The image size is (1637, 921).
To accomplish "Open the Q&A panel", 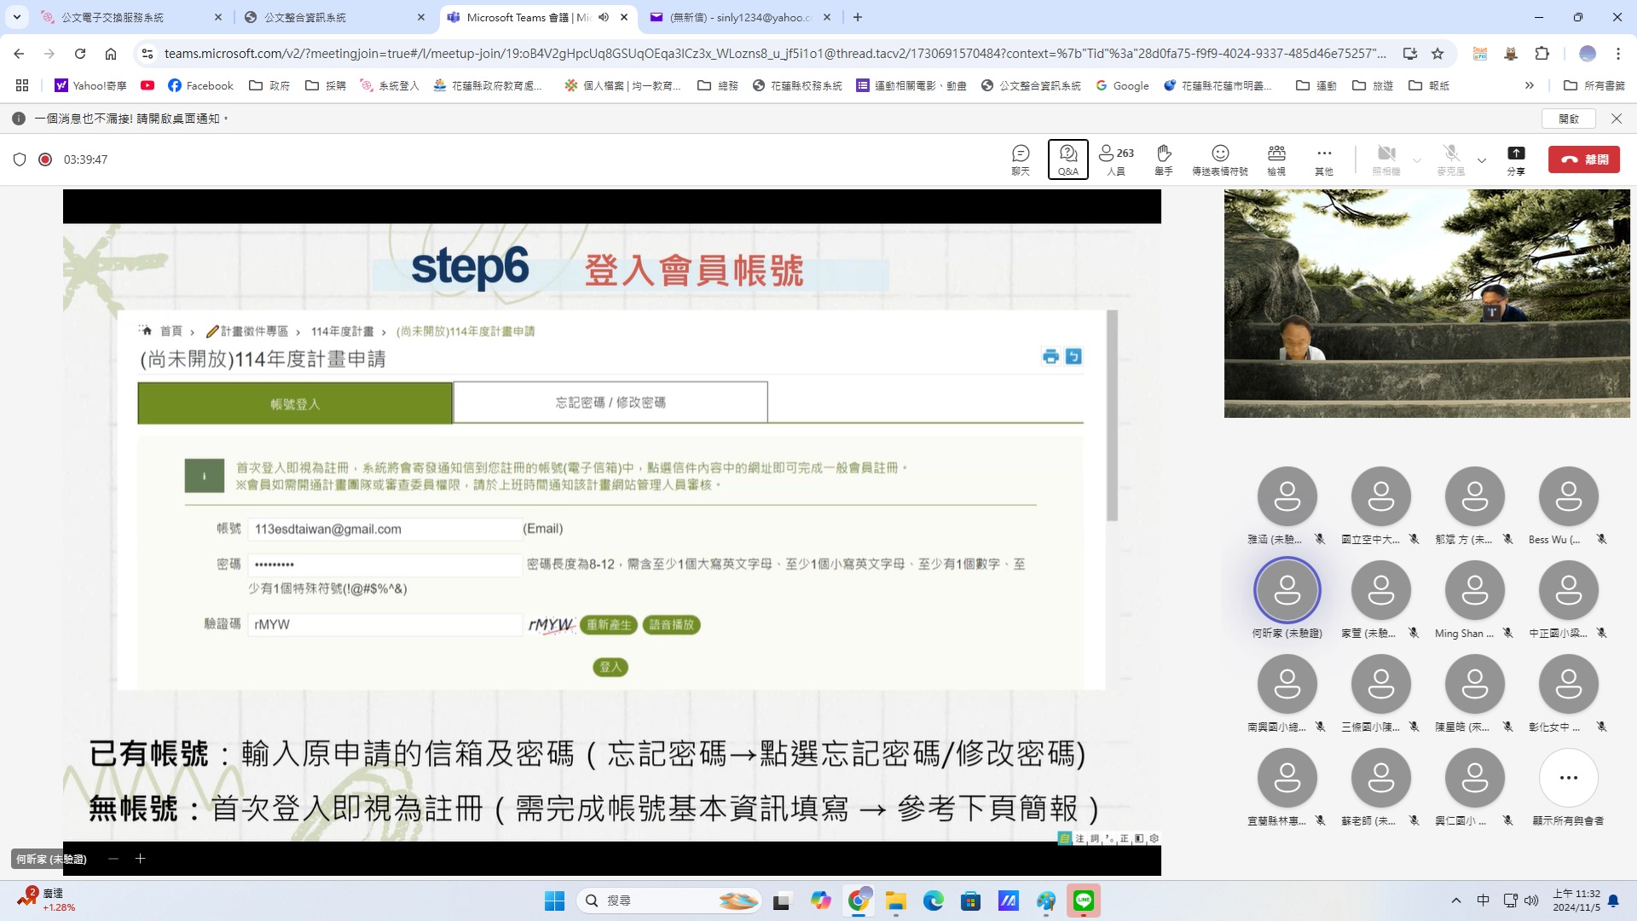I will [x=1067, y=159].
